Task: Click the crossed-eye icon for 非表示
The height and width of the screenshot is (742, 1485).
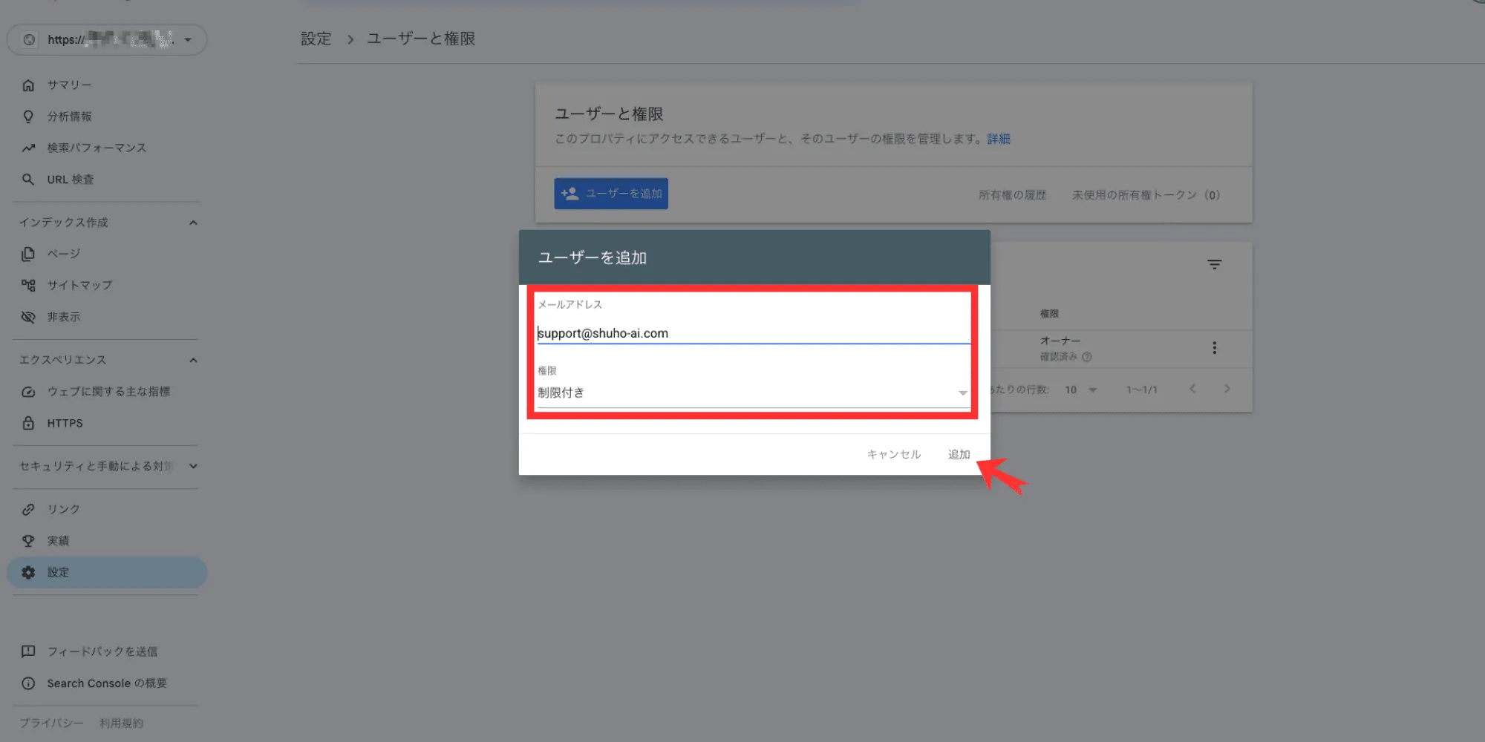Action: (28, 317)
